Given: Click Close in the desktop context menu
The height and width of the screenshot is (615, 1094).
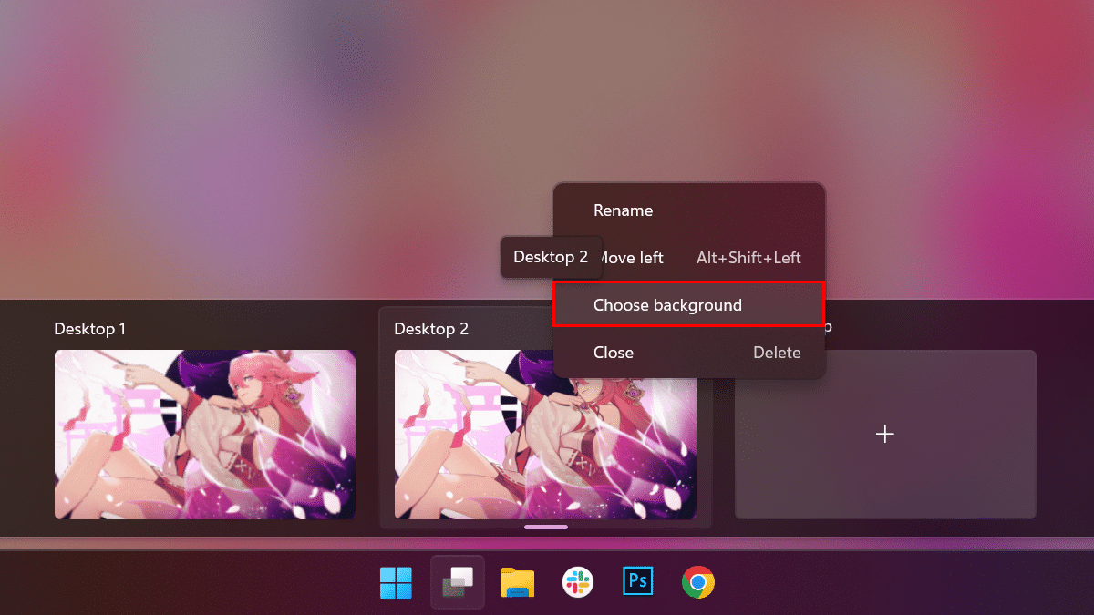Looking at the screenshot, I should (x=614, y=353).
